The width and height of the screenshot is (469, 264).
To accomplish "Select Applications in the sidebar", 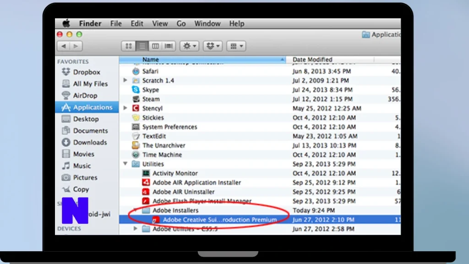I will [x=87, y=107].
